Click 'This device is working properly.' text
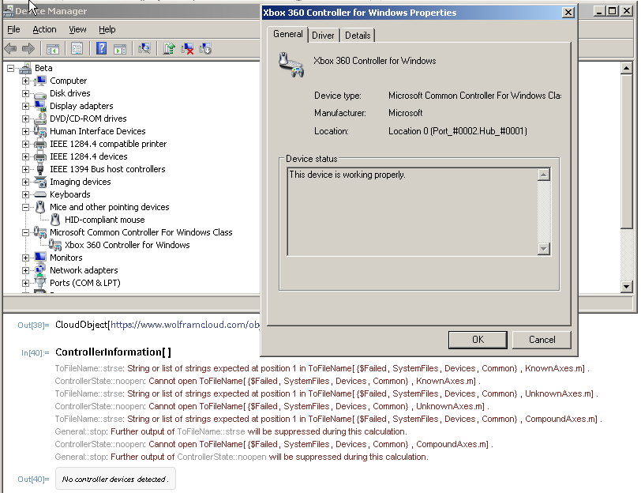641x493 pixels. pos(347,175)
